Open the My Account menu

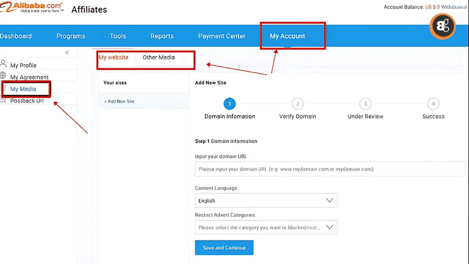pos(287,36)
